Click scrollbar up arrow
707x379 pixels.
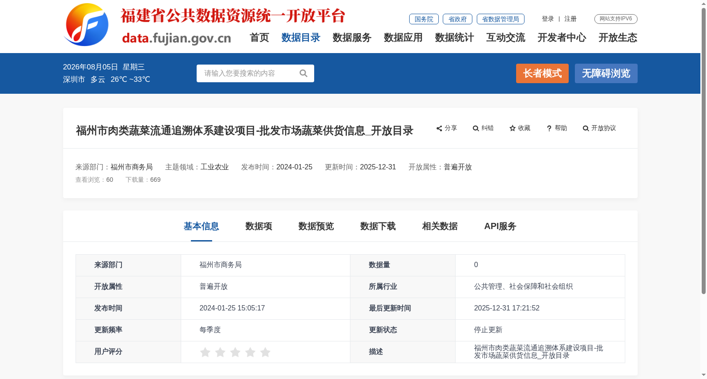tap(703, 4)
